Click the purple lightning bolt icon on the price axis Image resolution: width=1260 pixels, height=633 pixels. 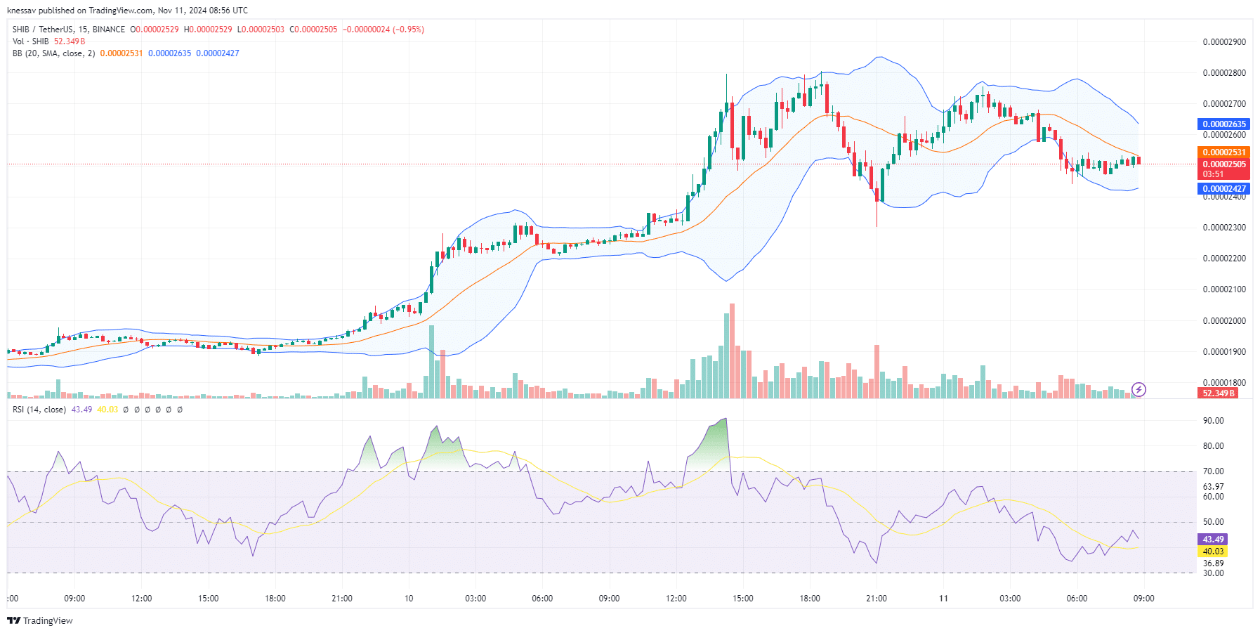(1138, 389)
